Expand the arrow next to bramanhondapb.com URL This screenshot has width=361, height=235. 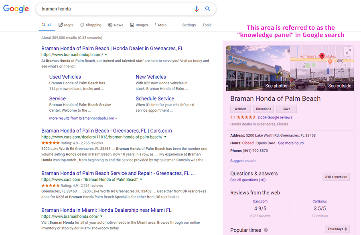[x=107, y=55]
